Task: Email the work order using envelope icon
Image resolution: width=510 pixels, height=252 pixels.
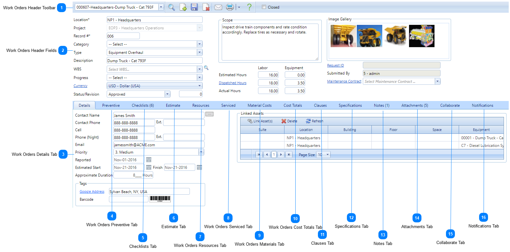Action: (x=218, y=7)
